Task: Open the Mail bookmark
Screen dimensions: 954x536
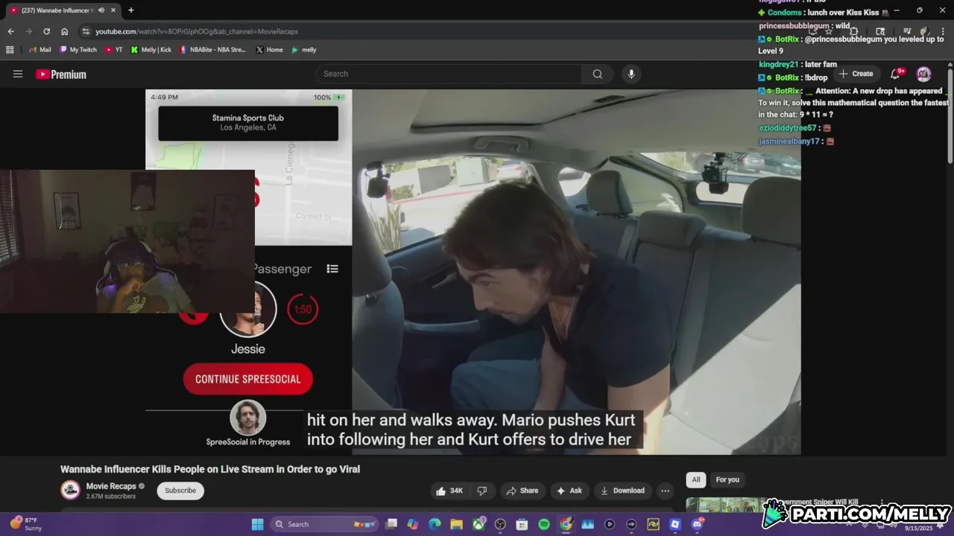Action: pos(40,50)
